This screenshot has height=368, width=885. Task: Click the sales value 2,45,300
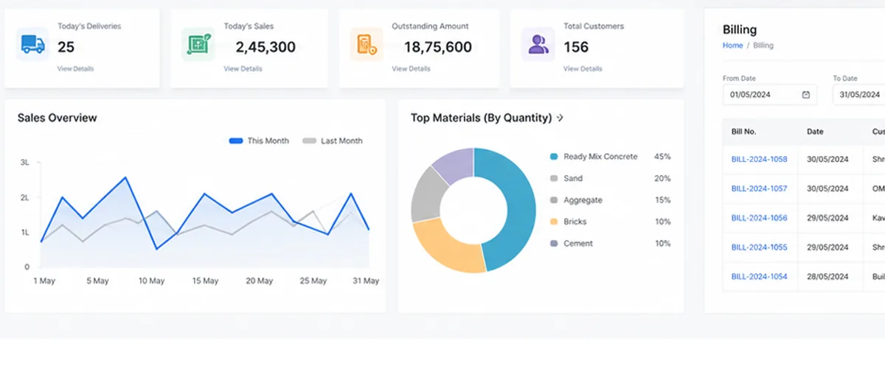(x=265, y=47)
